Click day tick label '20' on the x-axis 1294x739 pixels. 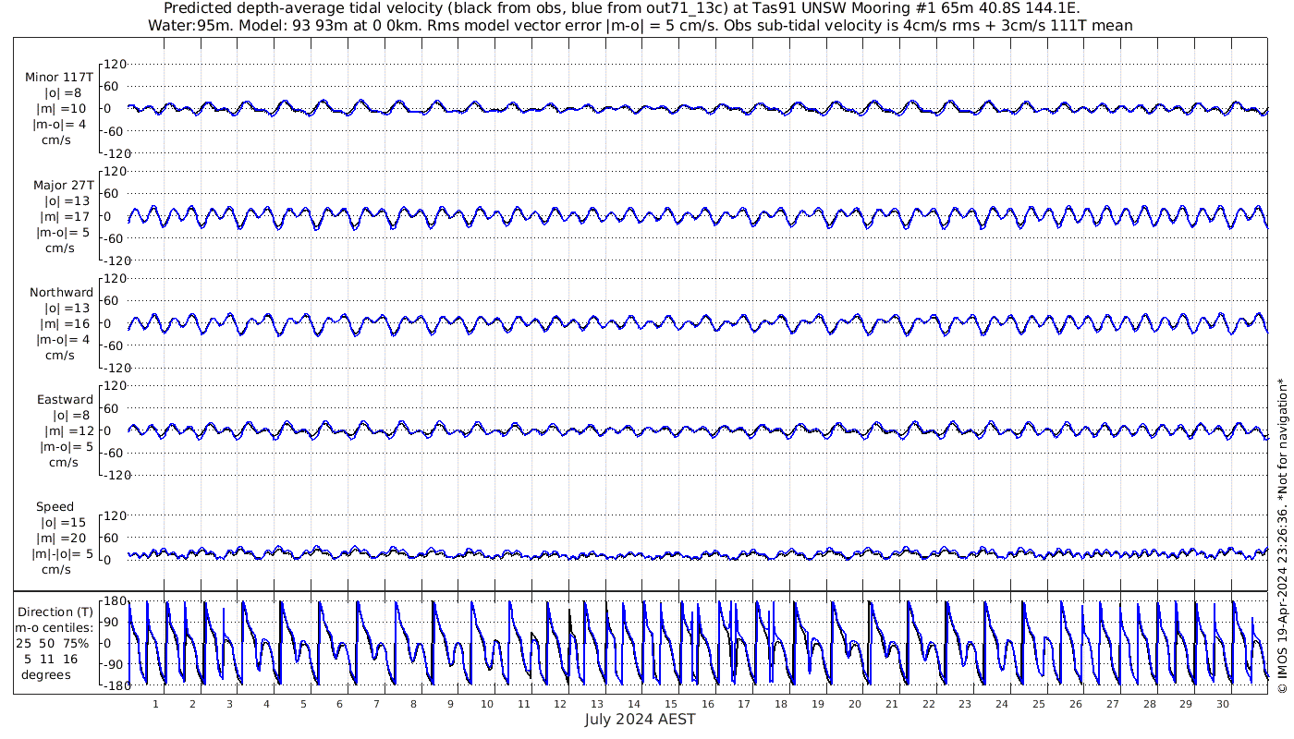(854, 704)
